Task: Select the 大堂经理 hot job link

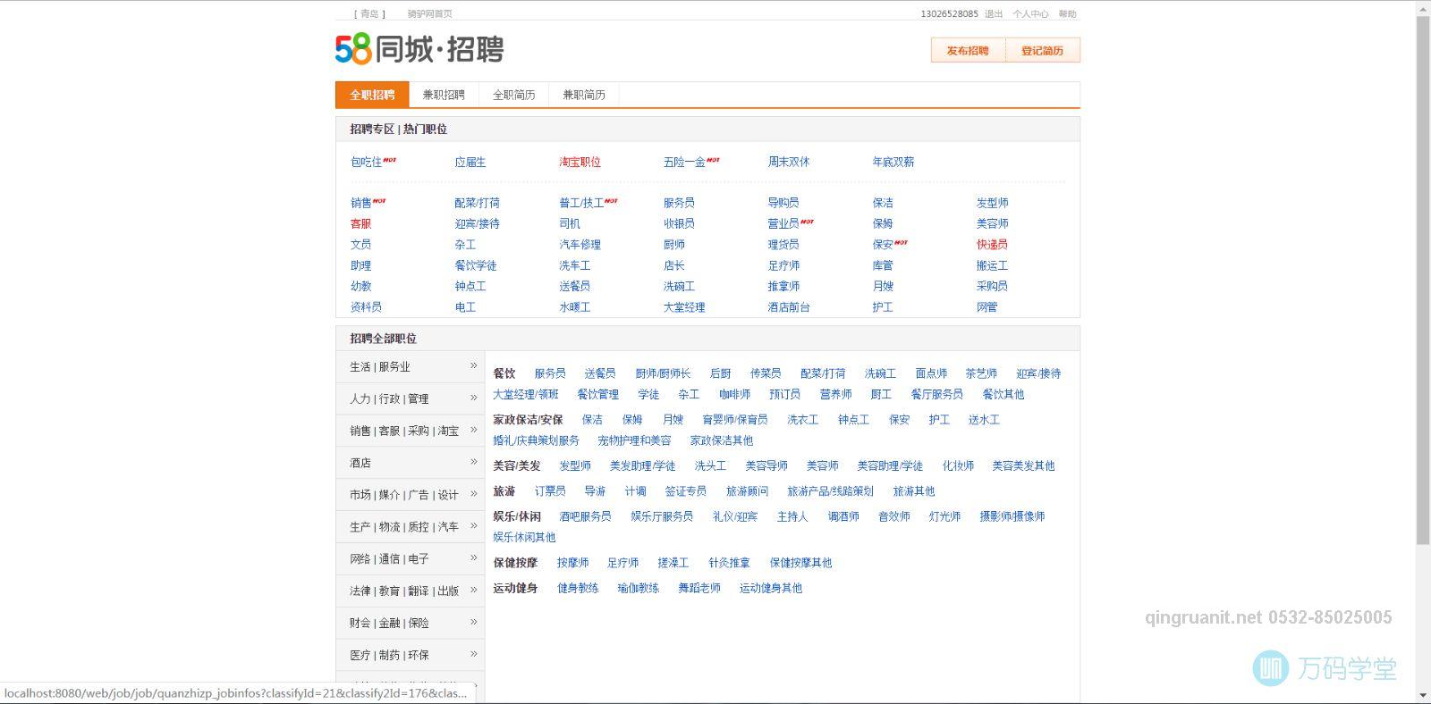Action: 684,307
